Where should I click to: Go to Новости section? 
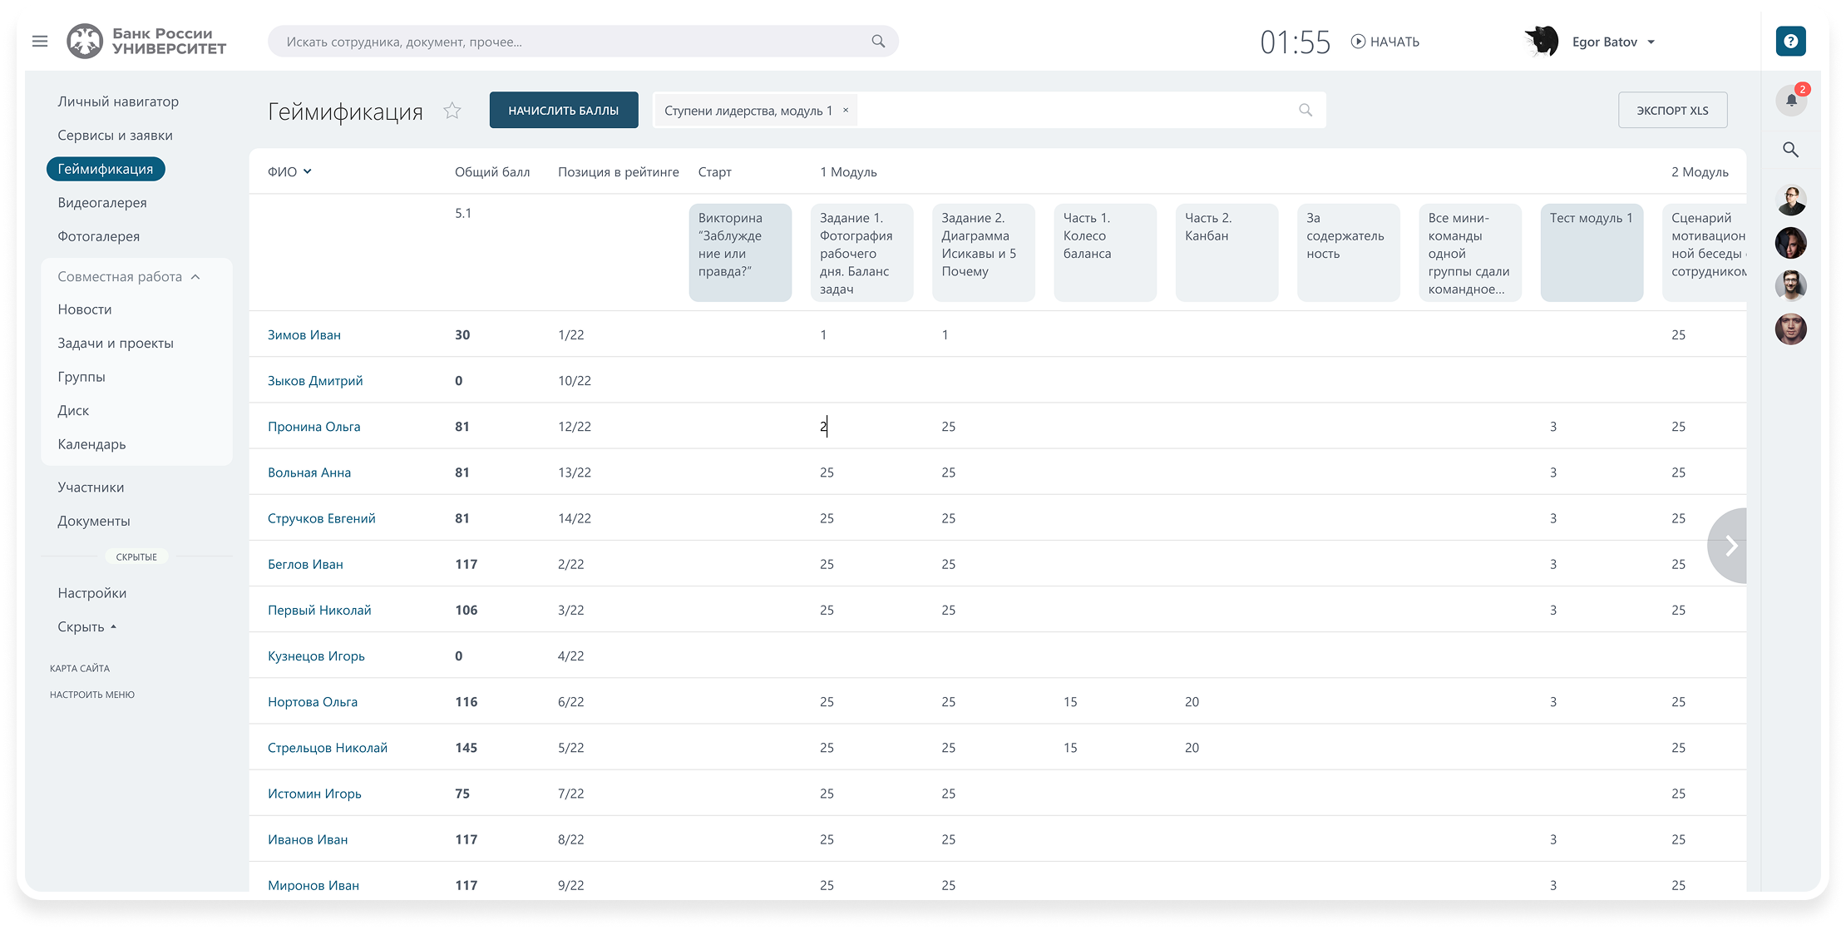coord(85,309)
